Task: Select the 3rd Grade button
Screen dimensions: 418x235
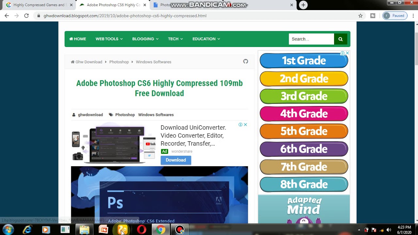Action: click(x=304, y=96)
